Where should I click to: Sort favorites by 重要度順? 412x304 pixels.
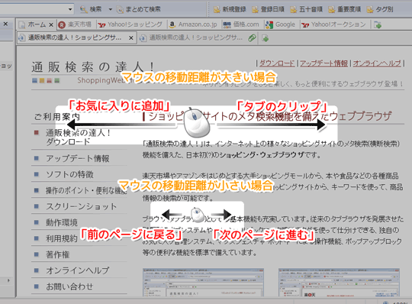point(344,9)
